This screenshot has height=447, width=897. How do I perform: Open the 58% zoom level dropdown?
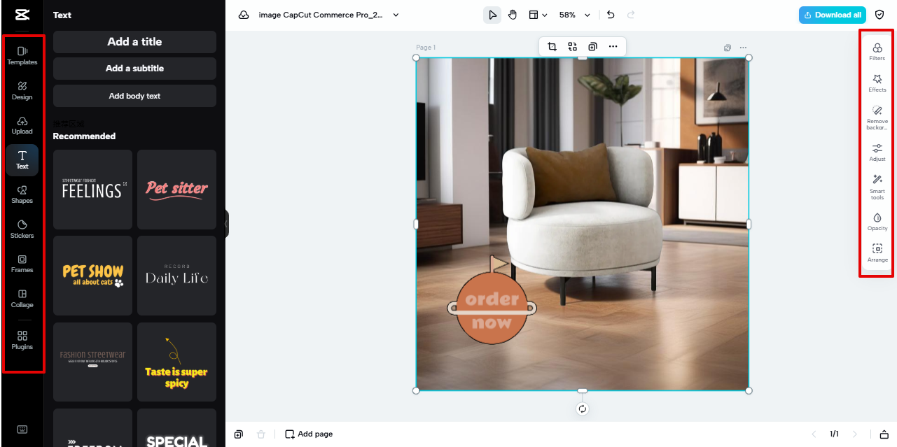point(574,15)
